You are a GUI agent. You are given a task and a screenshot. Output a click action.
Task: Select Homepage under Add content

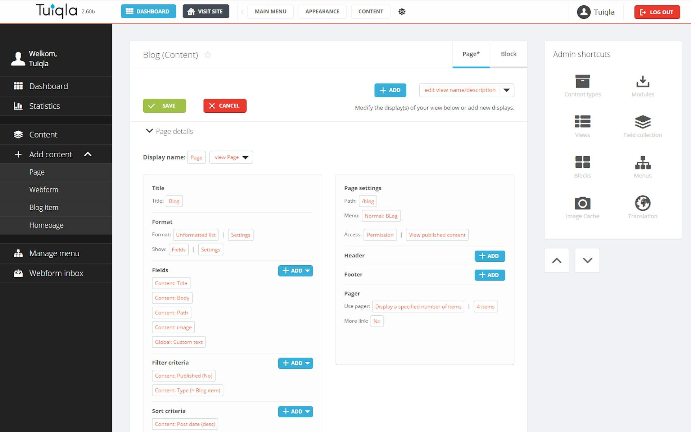[x=56, y=225]
